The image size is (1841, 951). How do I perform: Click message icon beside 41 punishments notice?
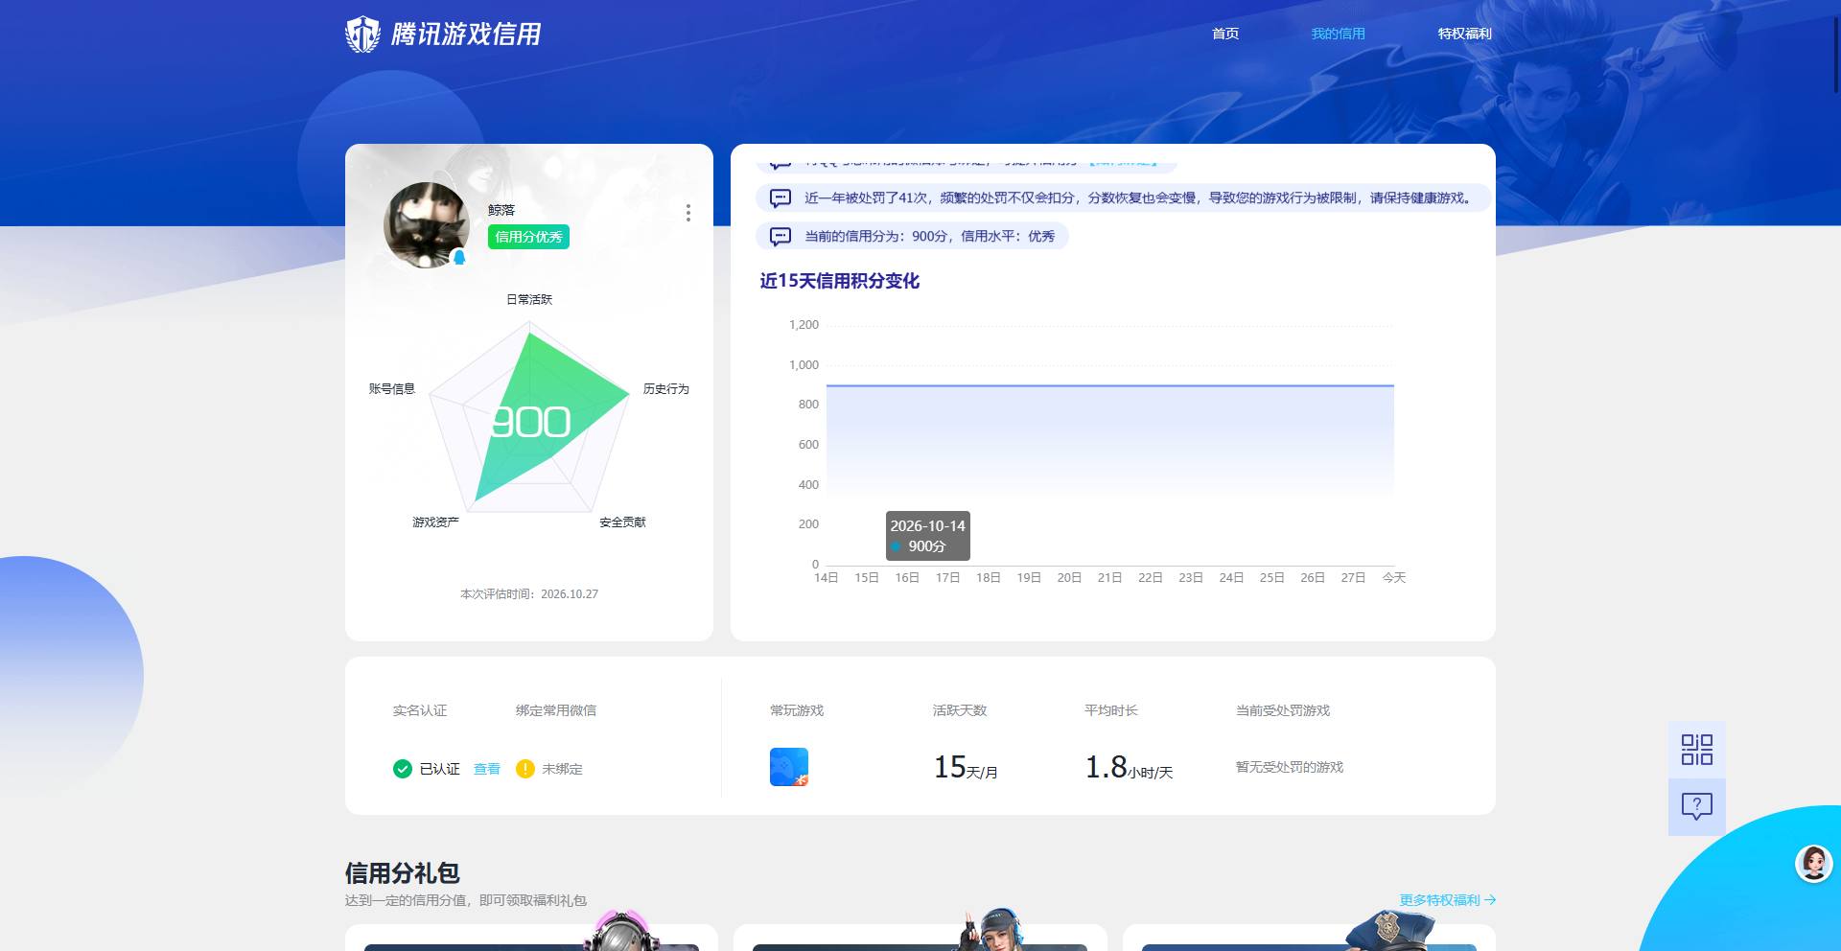[x=781, y=198]
